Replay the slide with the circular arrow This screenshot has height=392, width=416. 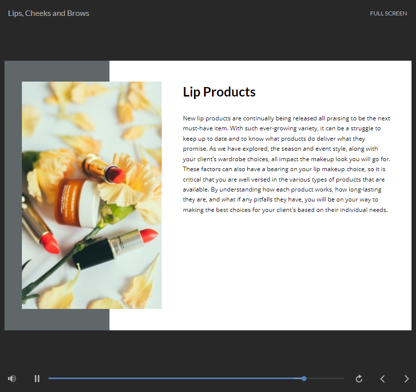(x=359, y=379)
